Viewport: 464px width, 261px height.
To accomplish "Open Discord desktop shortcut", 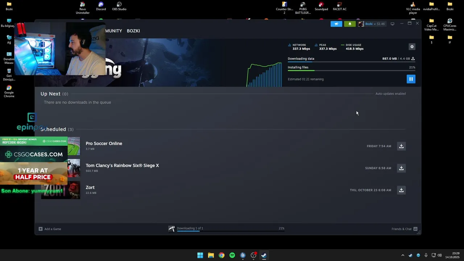I will coord(101,7).
